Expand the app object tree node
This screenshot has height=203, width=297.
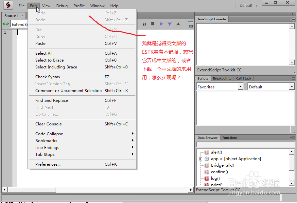[201, 159]
